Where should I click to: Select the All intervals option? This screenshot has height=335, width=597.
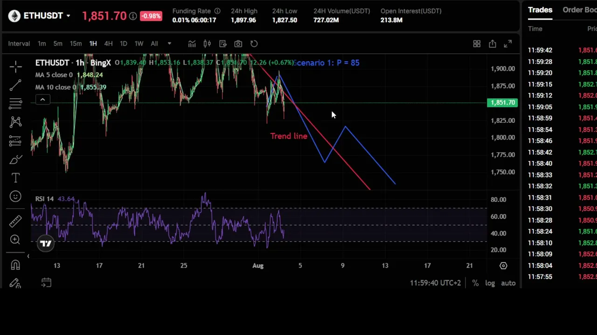154,44
